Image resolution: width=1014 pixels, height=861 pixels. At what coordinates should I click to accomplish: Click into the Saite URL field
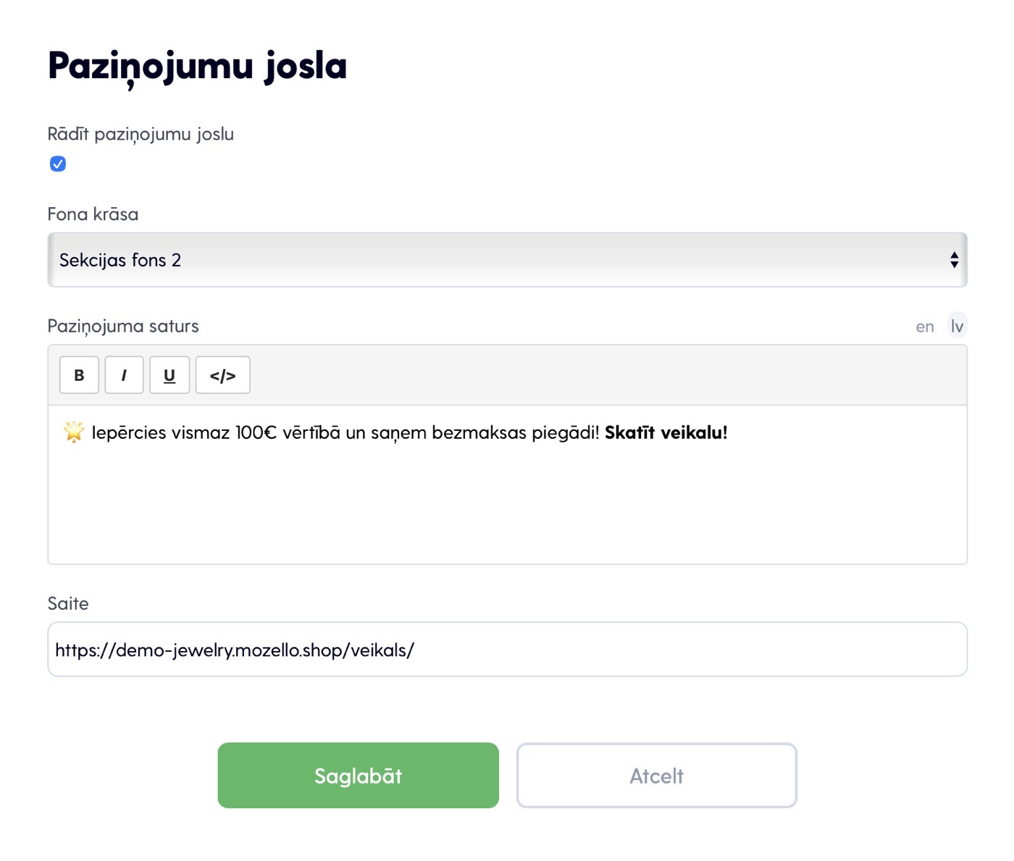pyautogui.click(x=507, y=650)
